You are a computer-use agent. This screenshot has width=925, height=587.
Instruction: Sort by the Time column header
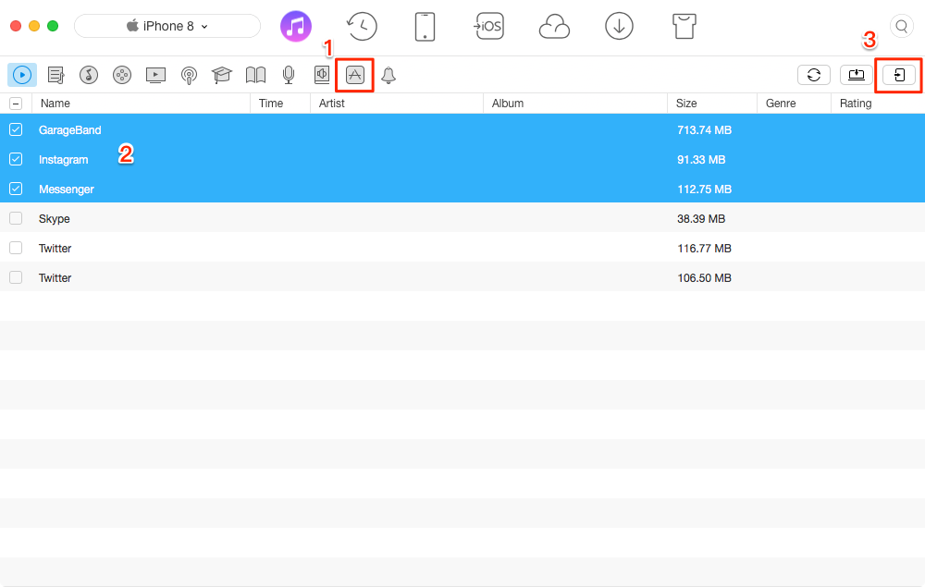(280, 104)
